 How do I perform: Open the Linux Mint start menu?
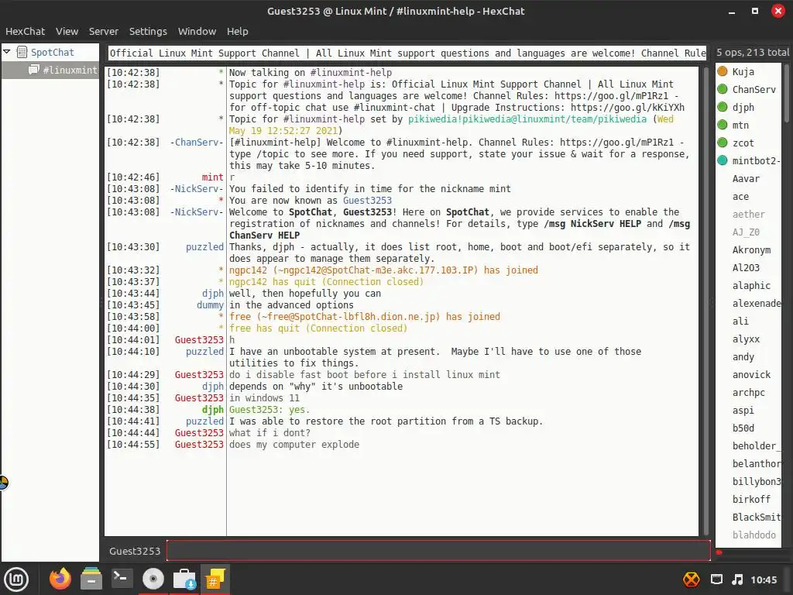[16, 580]
